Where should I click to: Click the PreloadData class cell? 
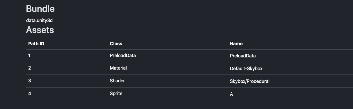point(123,55)
